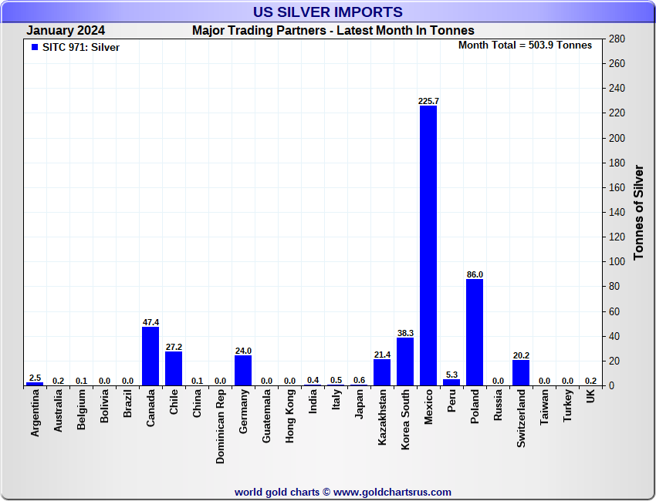Click the 'US SILVER IMPORTS' title

327,12
